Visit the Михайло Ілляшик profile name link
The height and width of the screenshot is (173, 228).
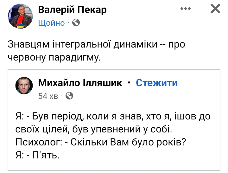(80, 83)
